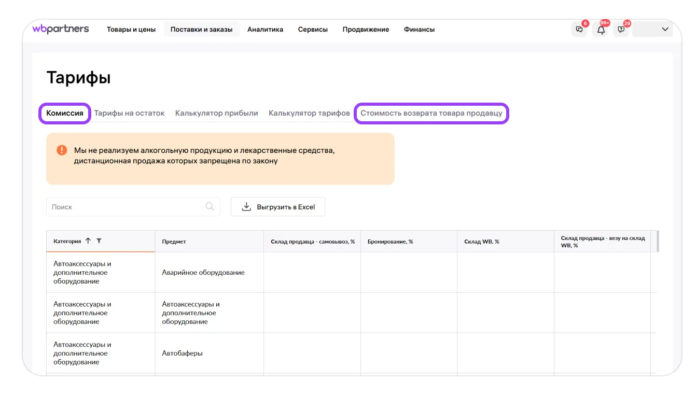Click the orange warning exclamation icon

click(62, 150)
